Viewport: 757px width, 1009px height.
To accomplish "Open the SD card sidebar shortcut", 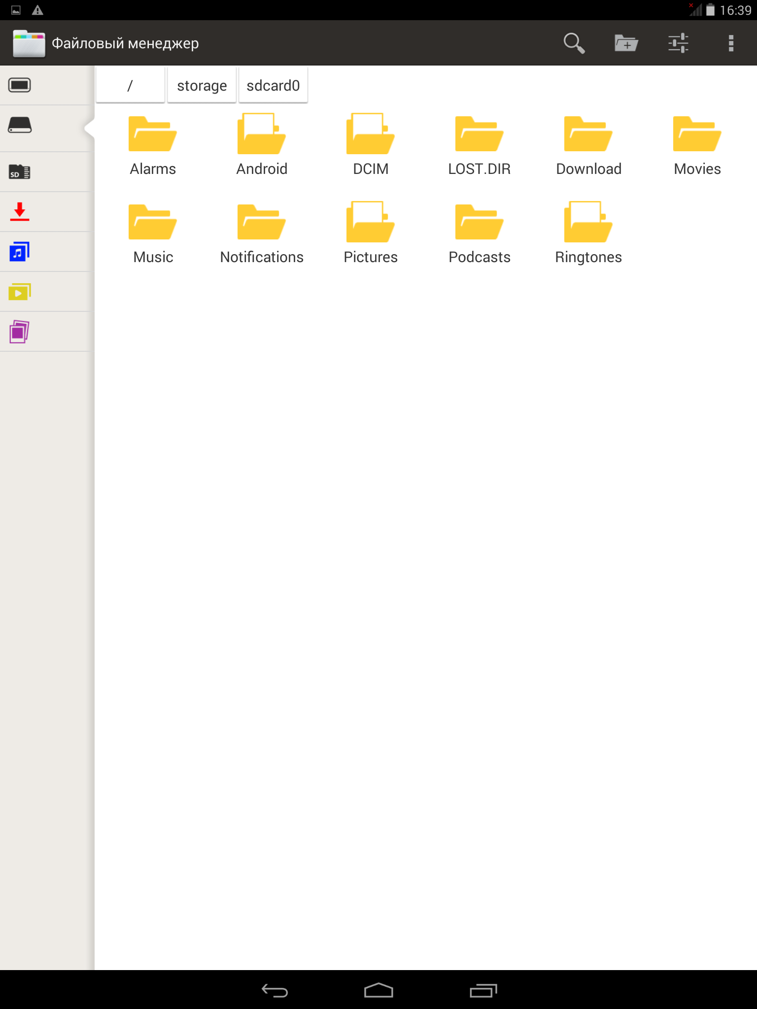I will point(20,172).
